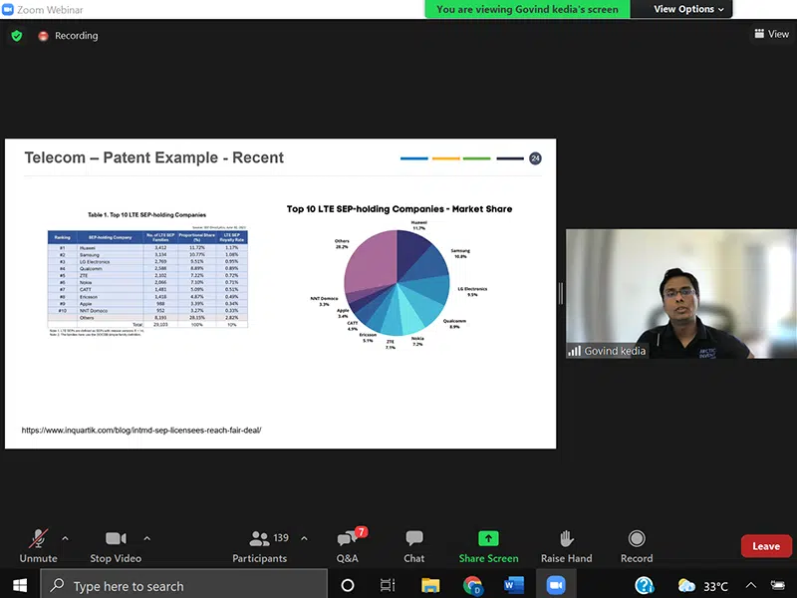797x598 pixels.
Task: Leave the webinar
Action: (x=766, y=546)
